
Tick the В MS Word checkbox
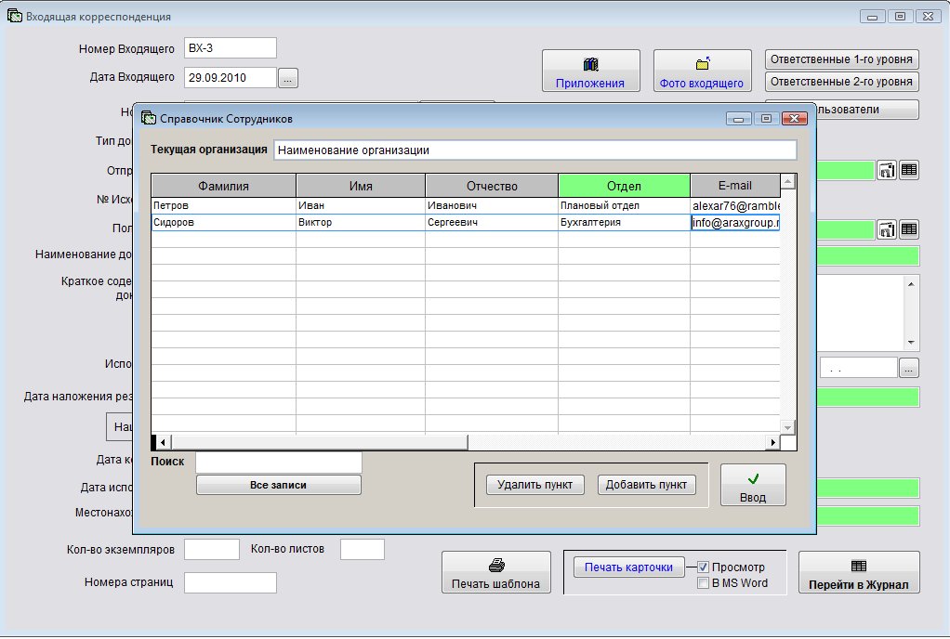pos(704,583)
